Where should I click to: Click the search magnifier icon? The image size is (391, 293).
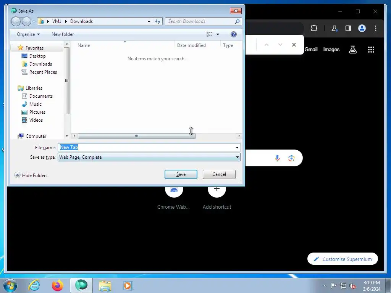click(237, 21)
